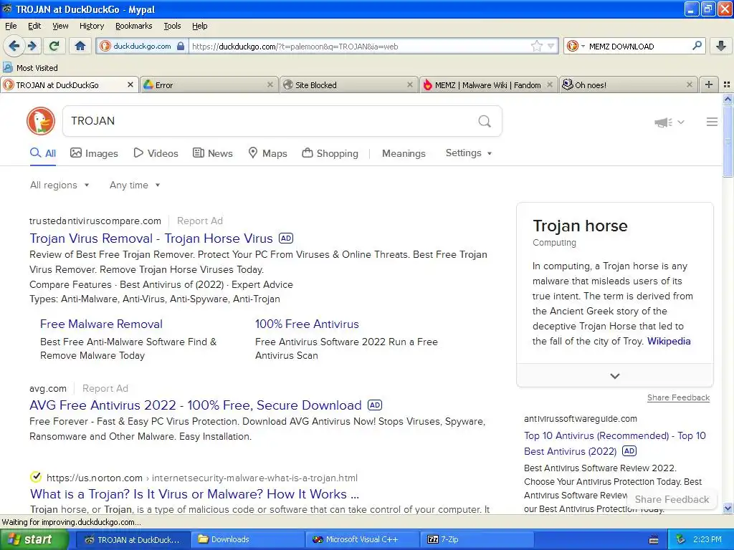734x550 pixels.
Task: Select the Meanings search category
Action: 404,153
